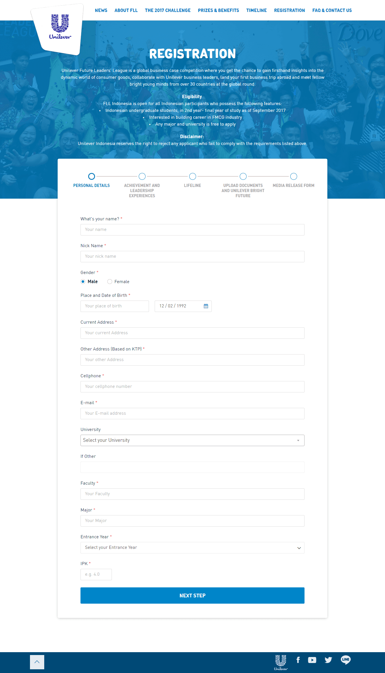
Task: Open the REGISTRATION menu item
Action: click(x=289, y=10)
